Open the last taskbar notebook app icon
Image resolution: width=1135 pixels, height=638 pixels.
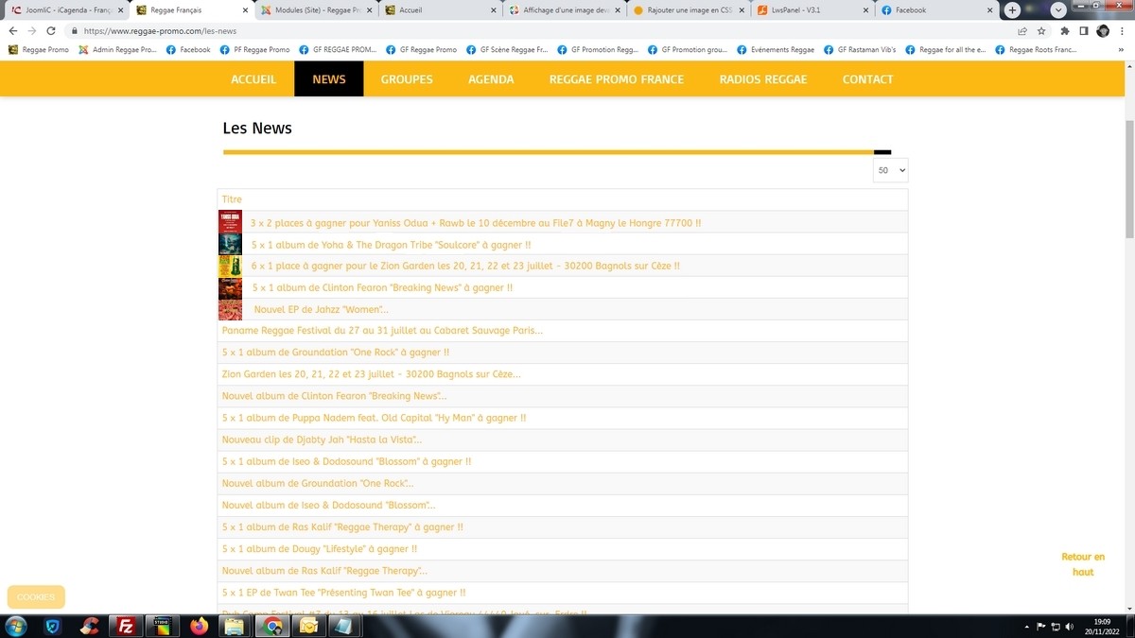(x=342, y=626)
